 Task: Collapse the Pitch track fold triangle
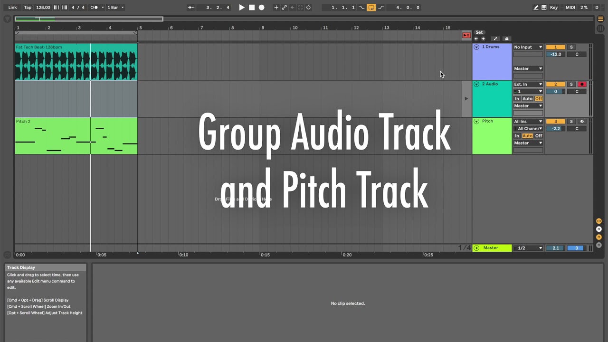pos(476,122)
